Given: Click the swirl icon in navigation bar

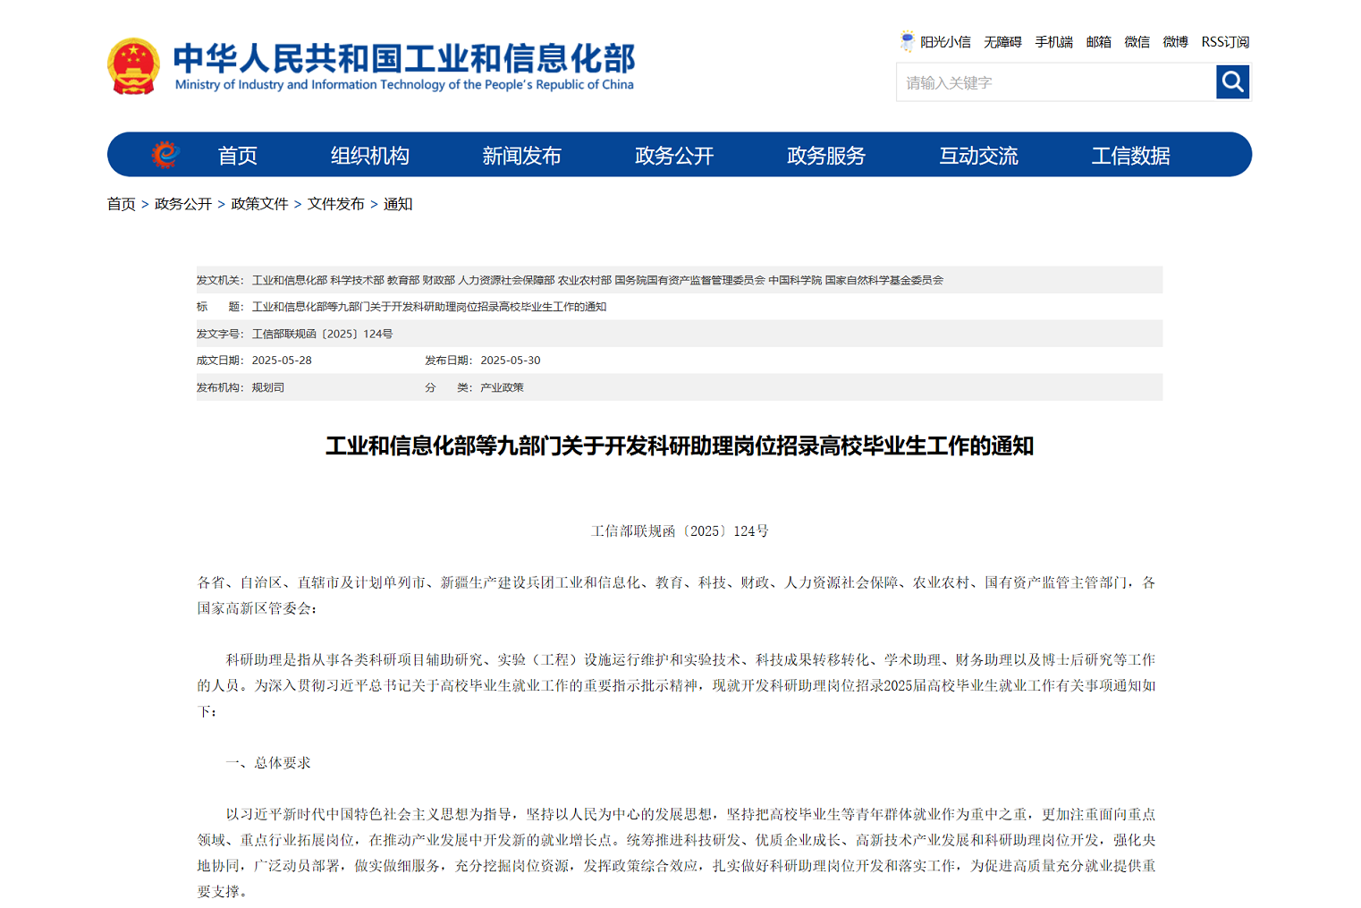Looking at the screenshot, I should 165,155.
